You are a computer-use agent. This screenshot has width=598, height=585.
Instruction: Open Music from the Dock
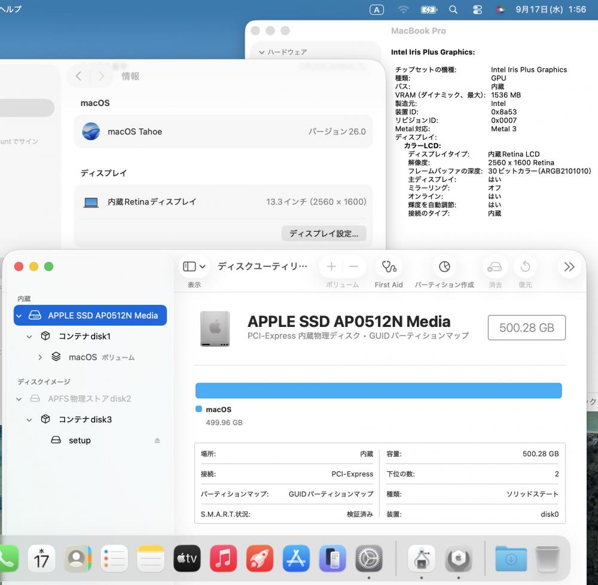click(224, 558)
